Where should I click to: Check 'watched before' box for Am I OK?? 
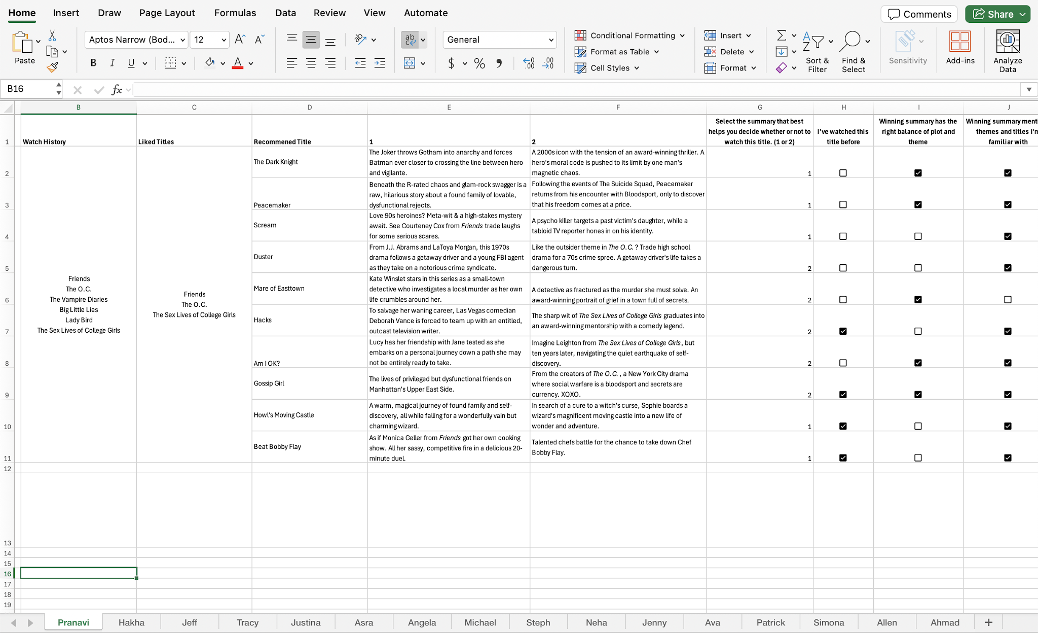(843, 363)
